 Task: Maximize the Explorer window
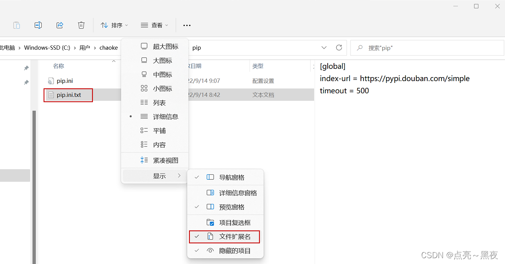(x=476, y=6)
